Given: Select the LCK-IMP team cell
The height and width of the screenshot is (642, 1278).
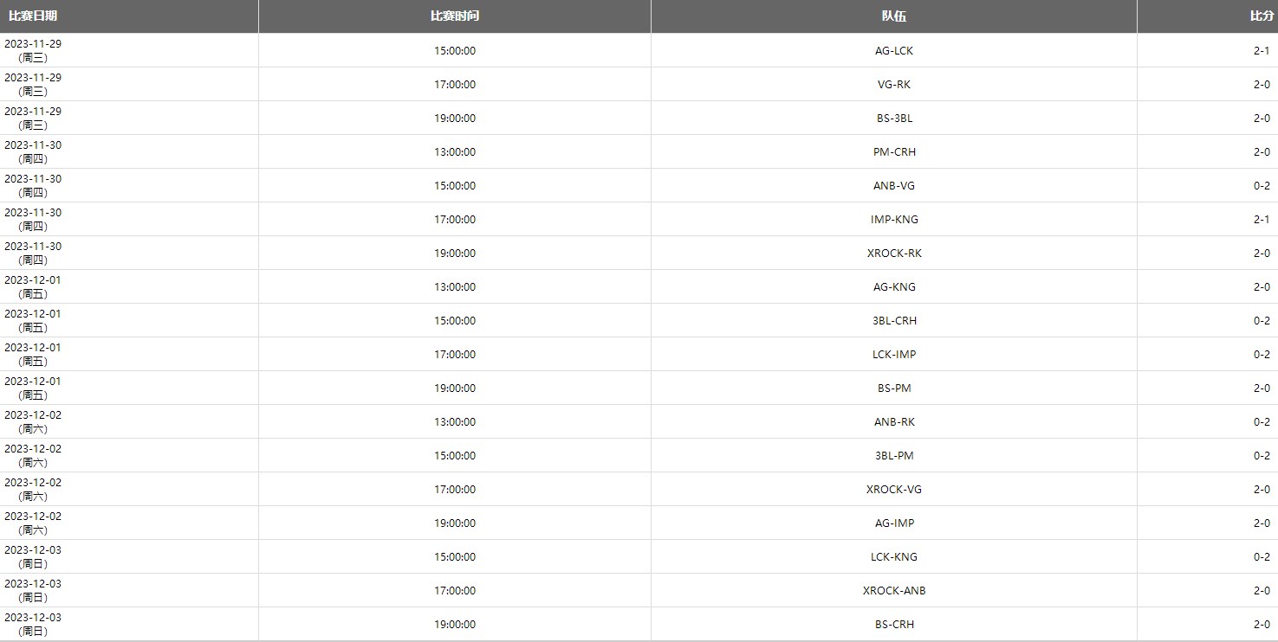Looking at the screenshot, I should 894,354.
